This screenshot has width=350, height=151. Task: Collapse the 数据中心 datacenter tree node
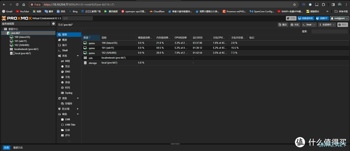[x=2, y=29]
